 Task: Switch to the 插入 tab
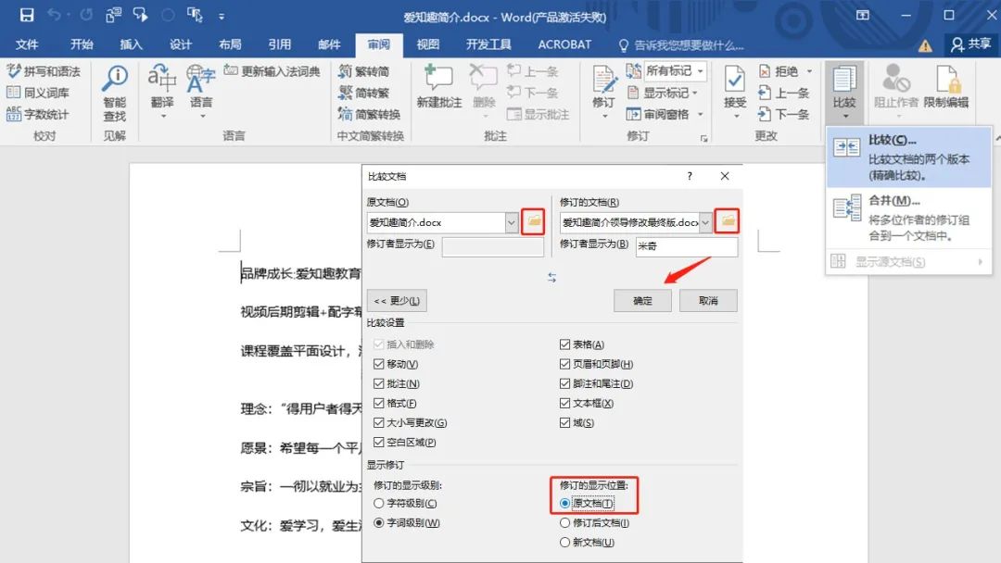tap(131, 44)
